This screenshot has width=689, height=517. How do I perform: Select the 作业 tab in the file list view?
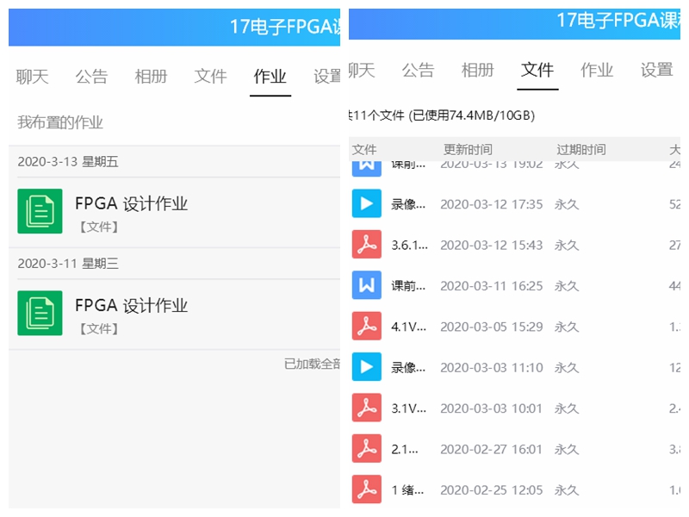pos(597,71)
